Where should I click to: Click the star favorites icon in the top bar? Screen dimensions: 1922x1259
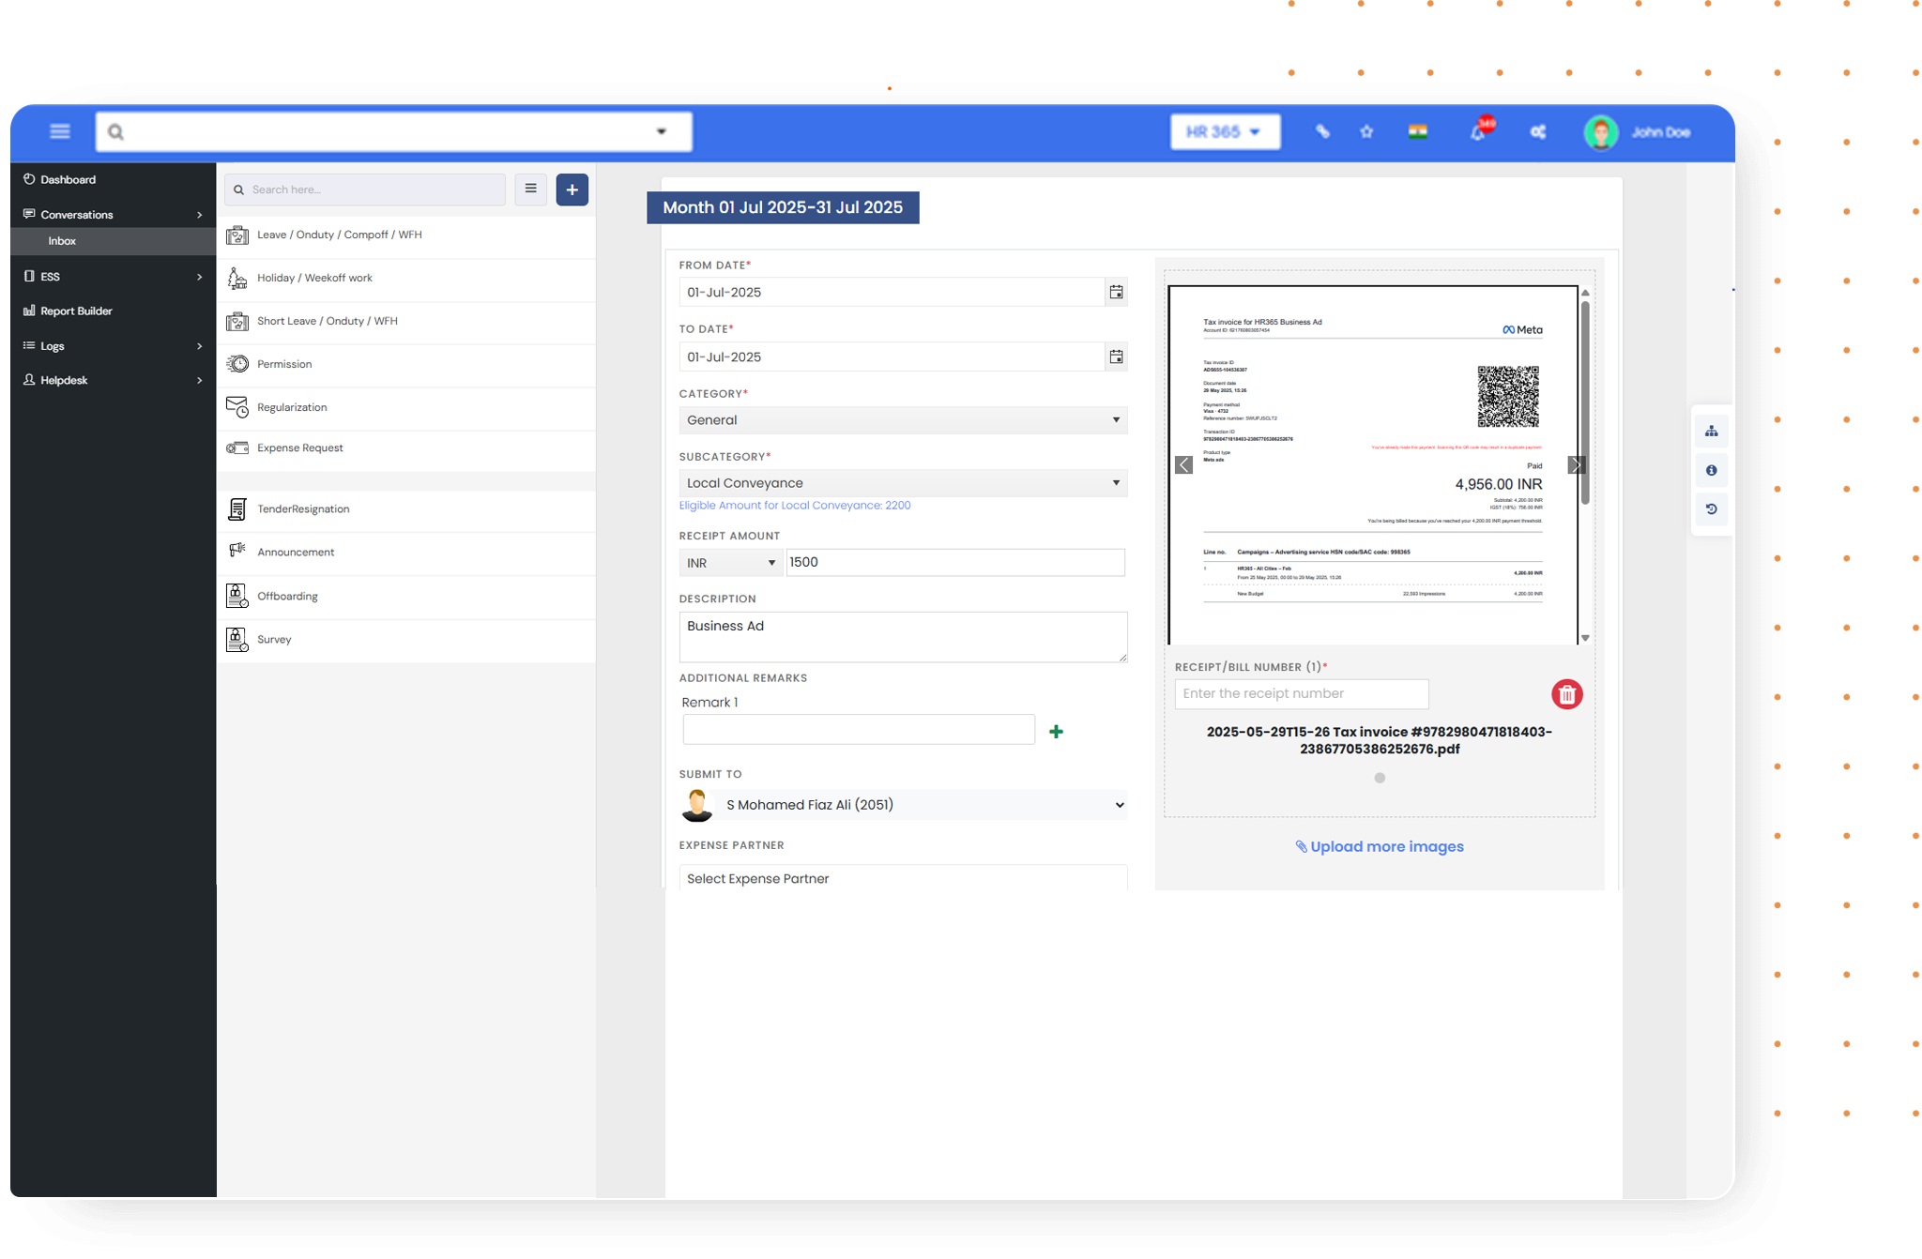[1366, 131]
